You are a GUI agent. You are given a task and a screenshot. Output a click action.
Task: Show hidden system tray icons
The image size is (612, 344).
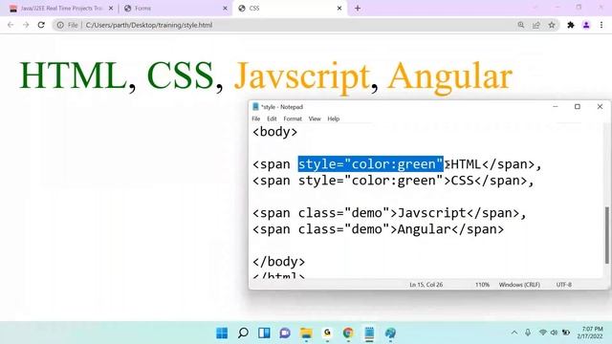click(514, 333)
